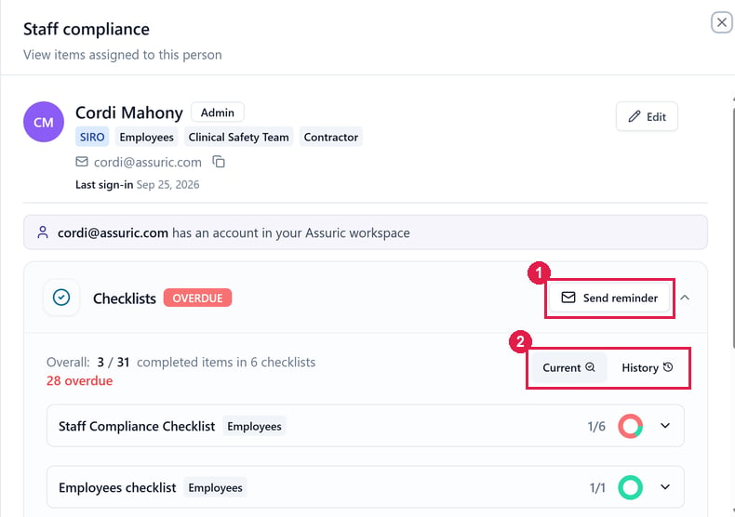
Task: Click the OVERDUE status badge
Action: (197, 298)
